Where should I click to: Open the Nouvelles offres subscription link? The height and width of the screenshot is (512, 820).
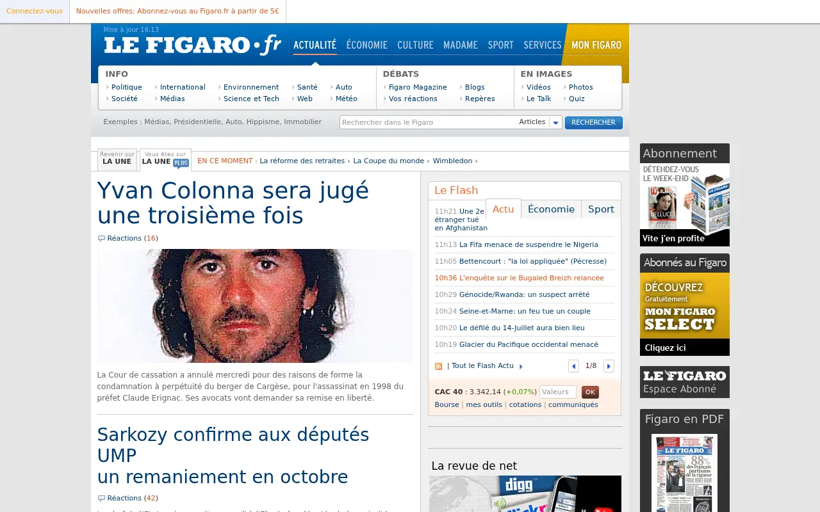(x=177, y=11)
